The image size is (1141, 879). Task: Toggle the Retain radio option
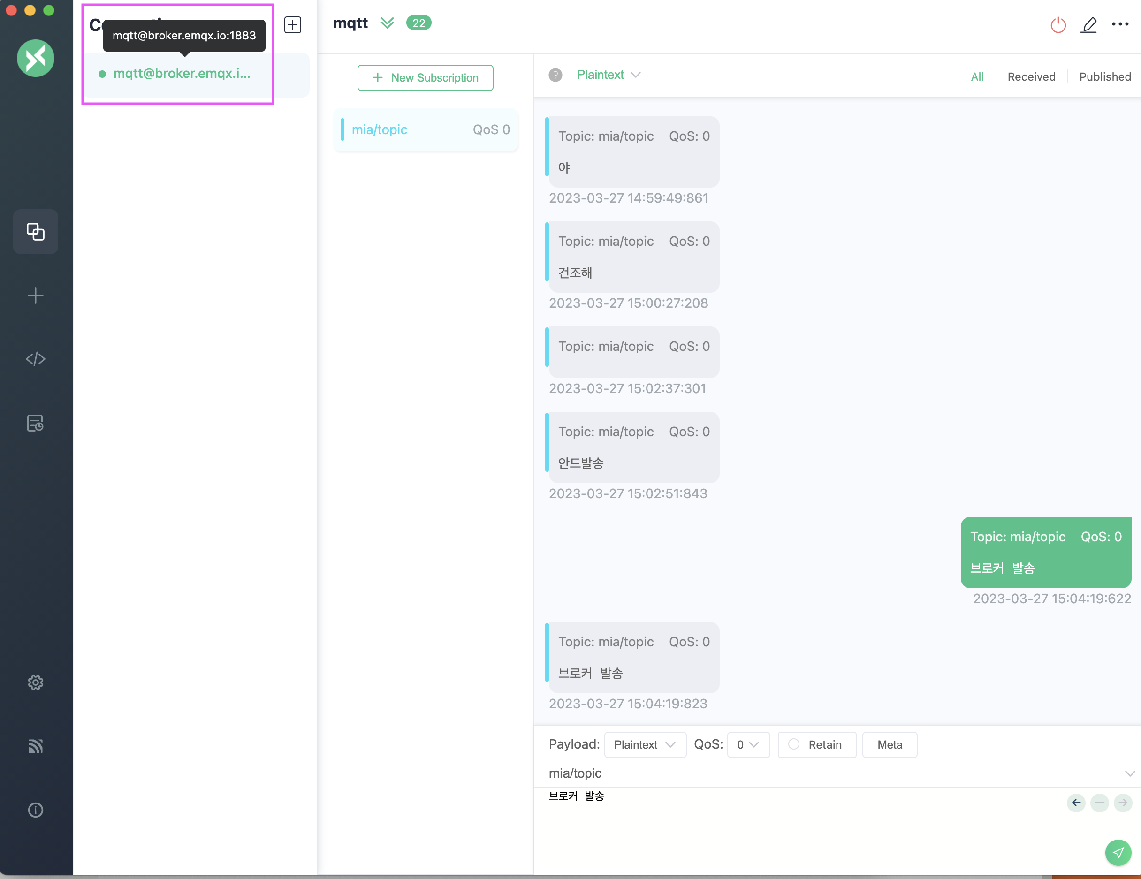click(x=794, y=744)
